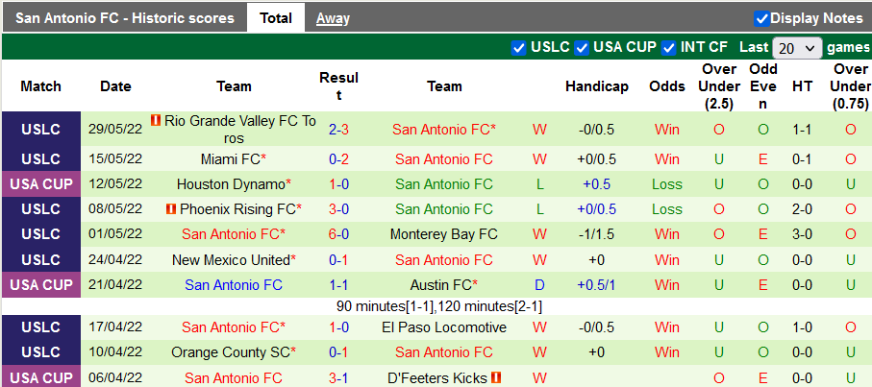Click the 2-3 score of Rio Grande match

click(x=338, y=129)
